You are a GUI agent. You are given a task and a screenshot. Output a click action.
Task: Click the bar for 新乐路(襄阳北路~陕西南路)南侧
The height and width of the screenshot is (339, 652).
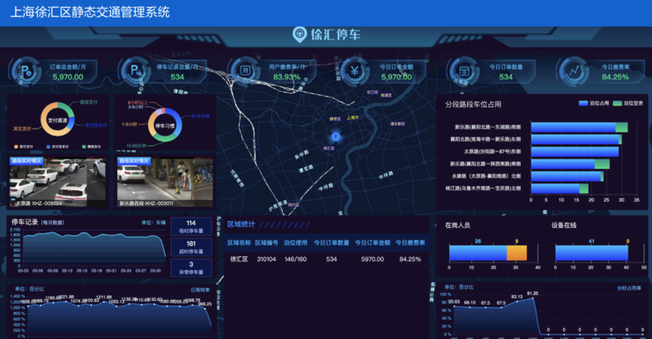(570, 164)
